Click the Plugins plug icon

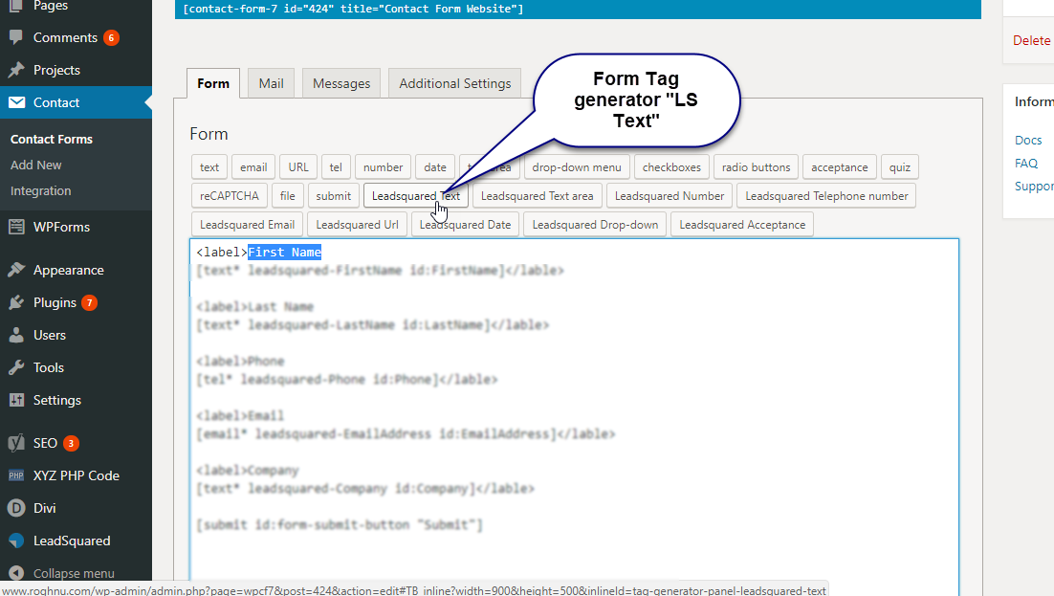[16, 302]
